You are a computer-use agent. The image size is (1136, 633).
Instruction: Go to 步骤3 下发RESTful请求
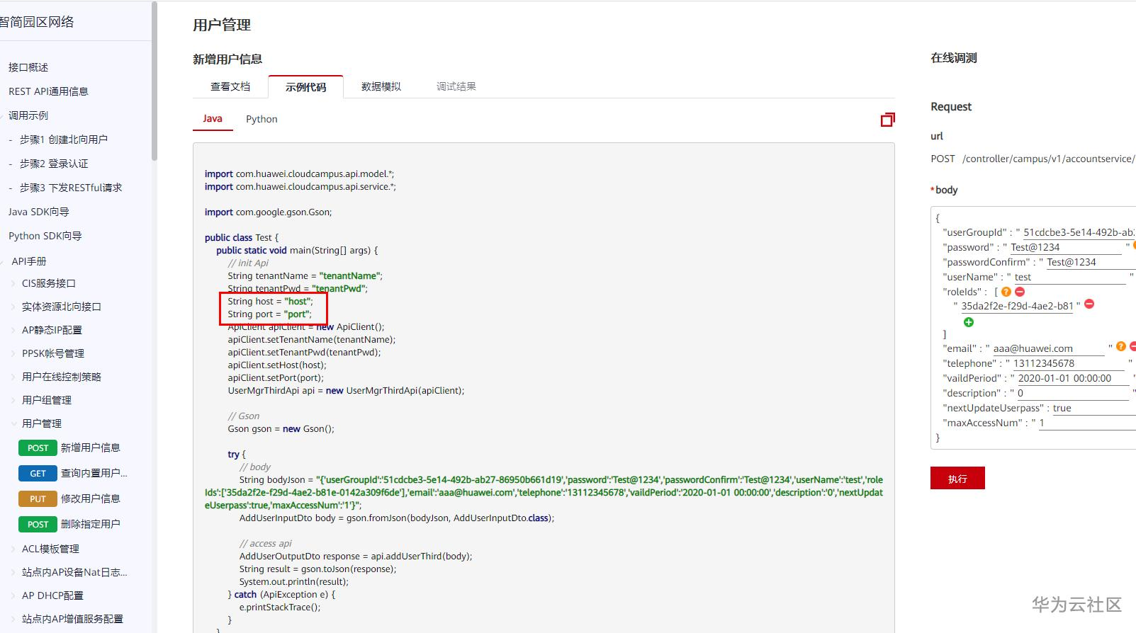[71, 188]
